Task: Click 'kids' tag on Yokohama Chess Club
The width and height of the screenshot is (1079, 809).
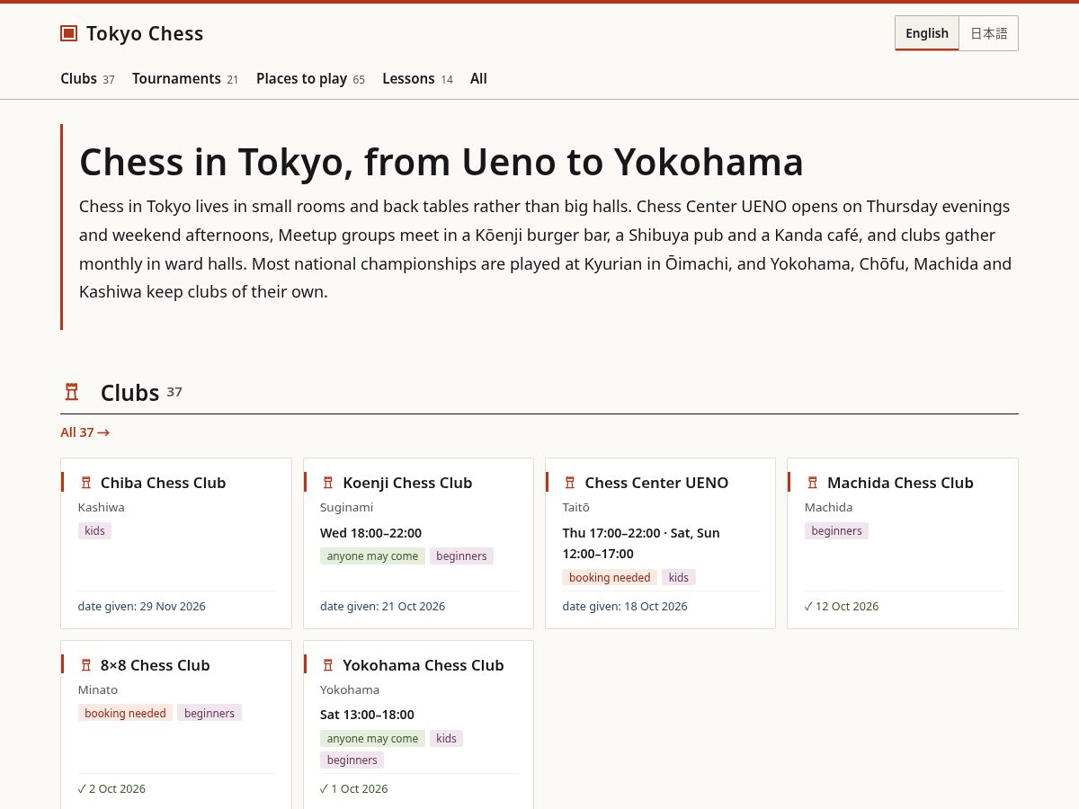Action: 446,739
